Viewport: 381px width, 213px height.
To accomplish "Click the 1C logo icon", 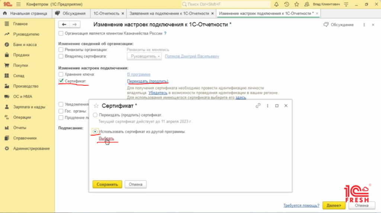I will pos(7,4).
